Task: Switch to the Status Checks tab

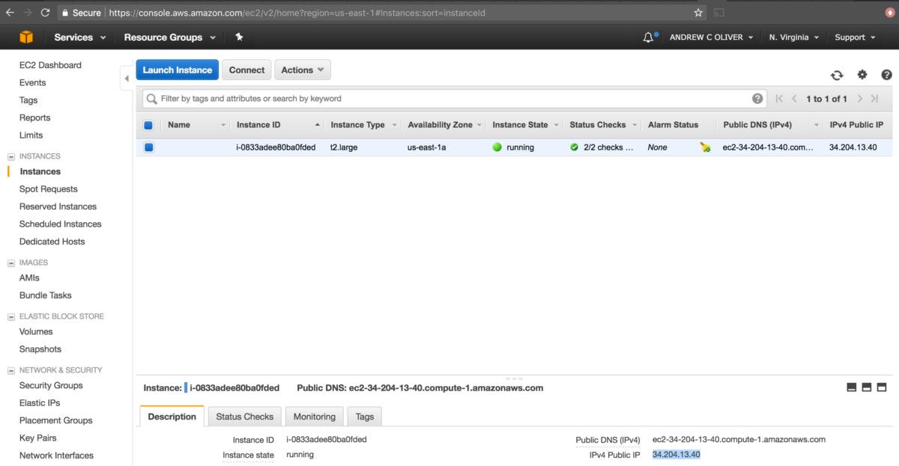Action: [245, 417]
